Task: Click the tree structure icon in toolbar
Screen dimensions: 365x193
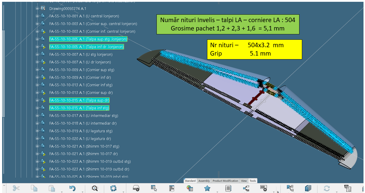Action: 246,188
